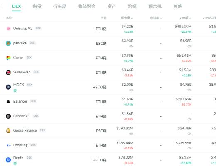This screenshot has width=216, height=166.
Task: Click Balancer 24H volume $287.92K
Action: pyautogui.click(x=184, y=99)
